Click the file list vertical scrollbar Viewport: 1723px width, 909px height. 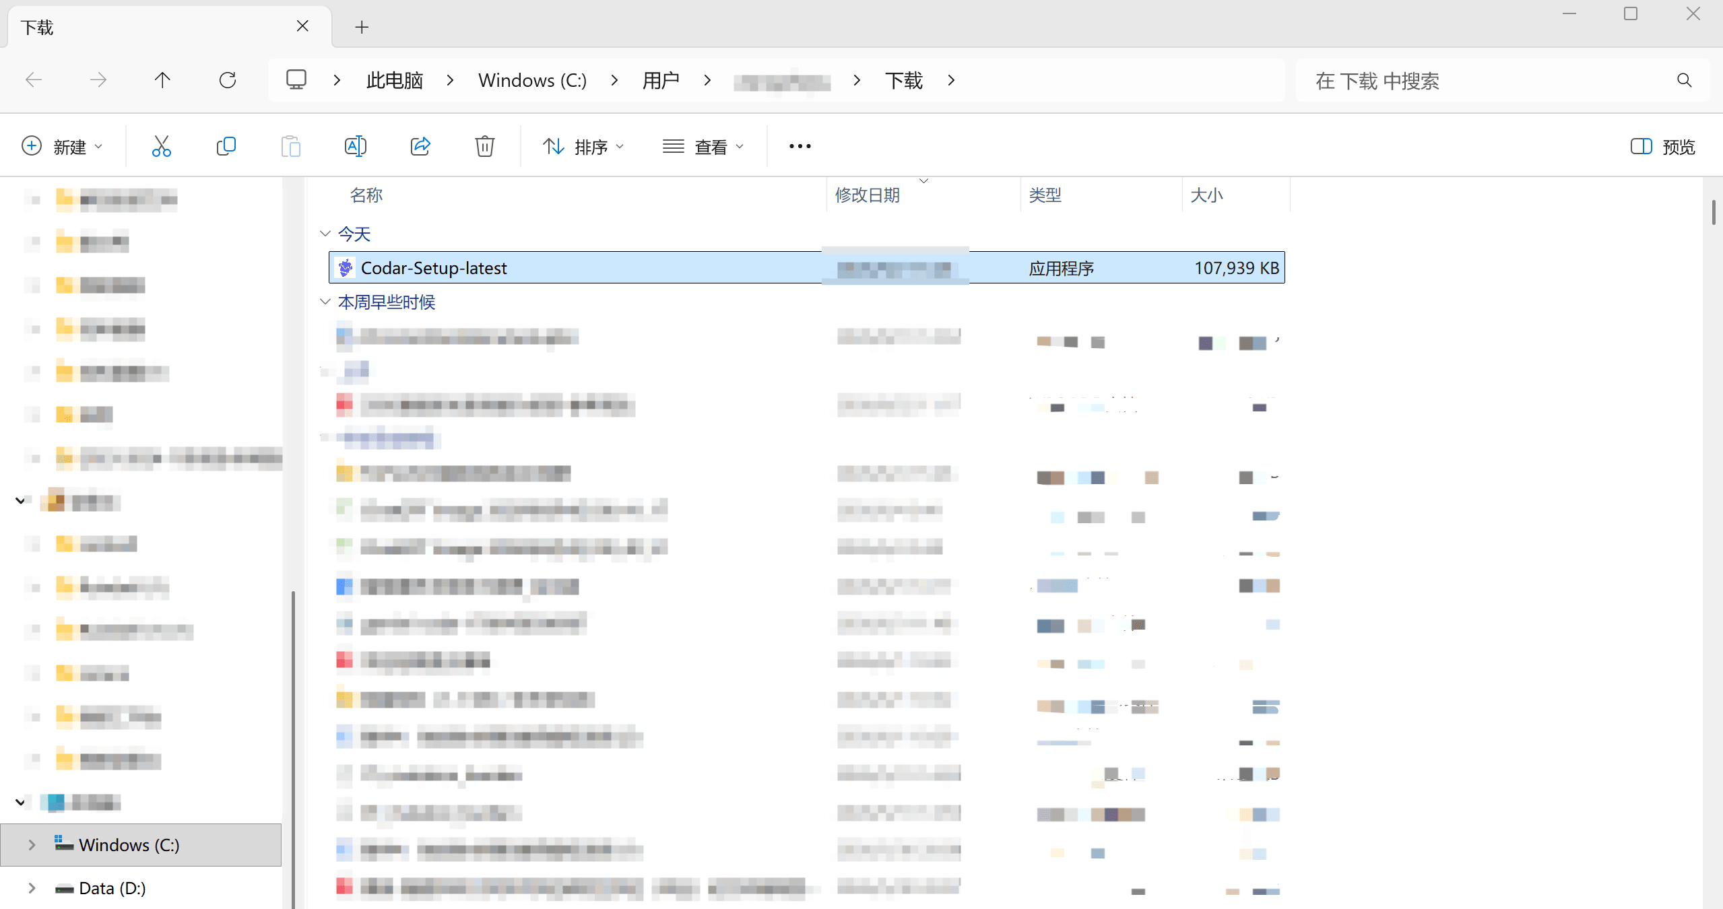[x=1714, y=213]
